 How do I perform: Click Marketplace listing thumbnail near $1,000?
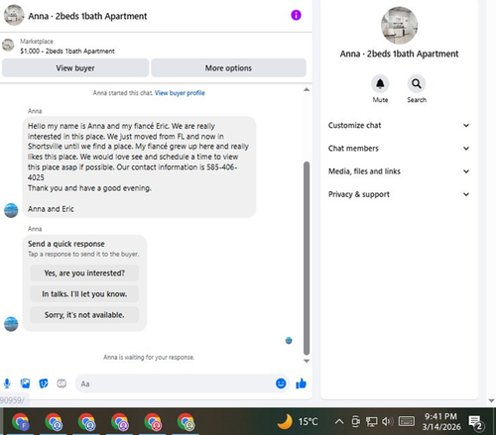pos(8,45)
